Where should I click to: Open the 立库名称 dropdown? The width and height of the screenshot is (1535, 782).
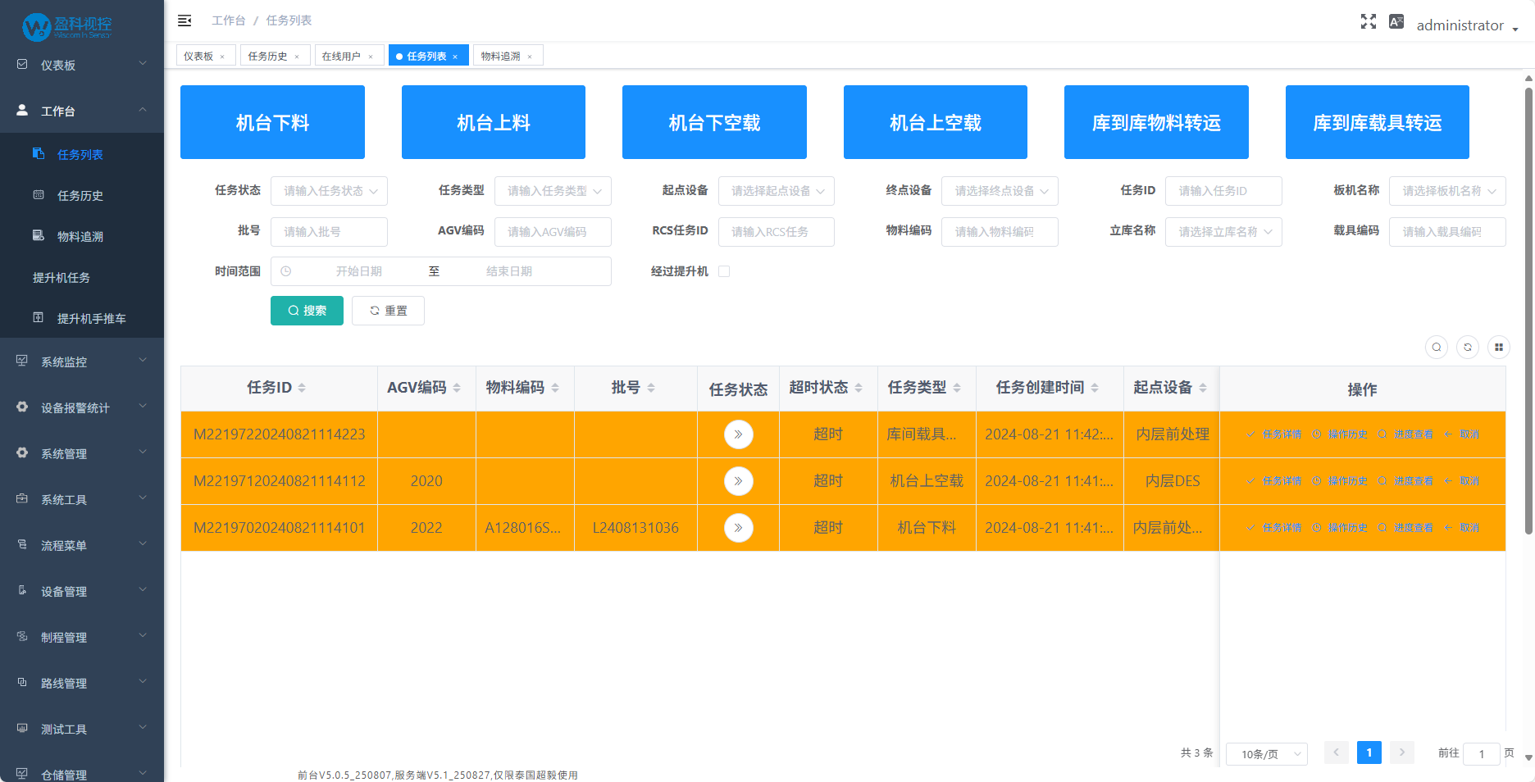[x=1223, y=232]
